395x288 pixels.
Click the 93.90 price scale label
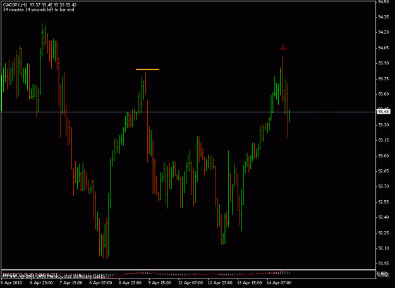coord(382,63)
